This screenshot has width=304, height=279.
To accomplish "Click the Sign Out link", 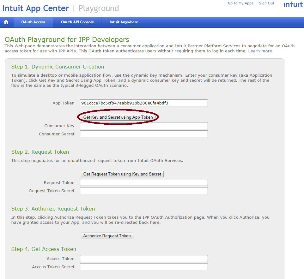I will point(266,3).
